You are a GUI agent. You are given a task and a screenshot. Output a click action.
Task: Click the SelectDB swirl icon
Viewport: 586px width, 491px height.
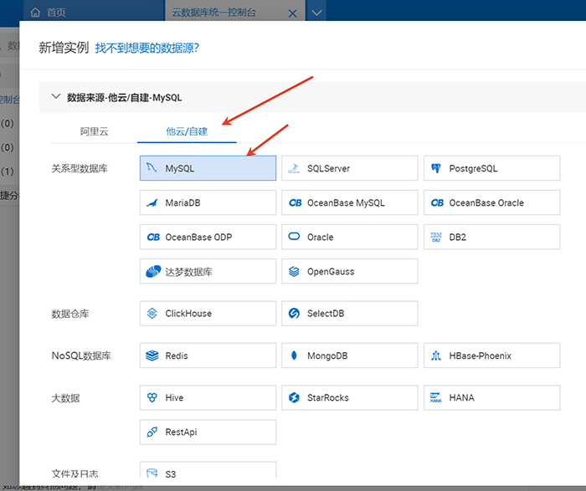(x=294, y=314)
